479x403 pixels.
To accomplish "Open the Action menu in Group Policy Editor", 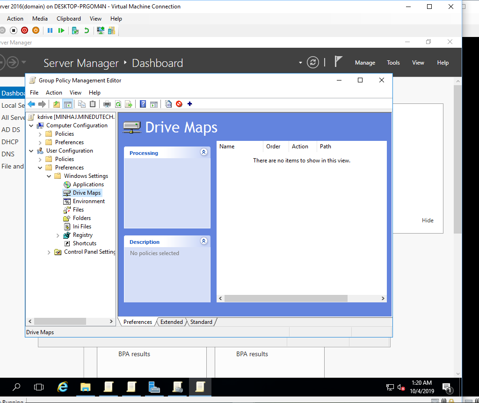I will point(54,93).
